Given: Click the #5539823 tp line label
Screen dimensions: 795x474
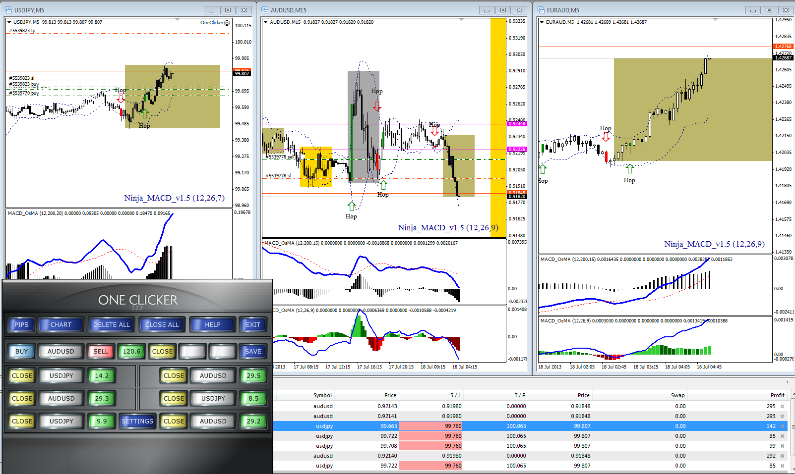Looking at the screenshot, I should coord(22,31).
